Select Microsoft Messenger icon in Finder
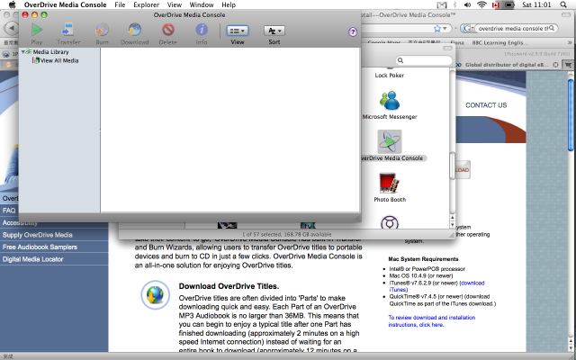This screenshot has width=576, height=360. [x=390, y=100]
